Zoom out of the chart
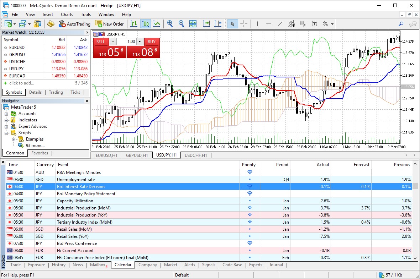 point(181,24)
